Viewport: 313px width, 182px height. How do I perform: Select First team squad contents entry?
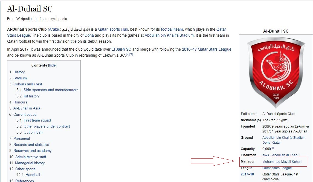tap(37, 120)
